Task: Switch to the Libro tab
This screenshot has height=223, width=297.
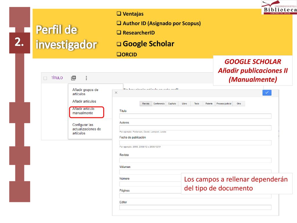Action: pos(184,104)
